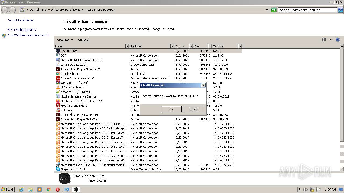Click the Notepad++ icon in the list
Screen dimensions: 344x193
58,92
